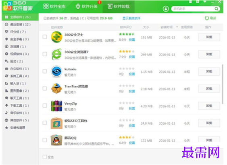
Task: Uninstall TianTian浏览器 via 卸载
Action: coord(209,89)
